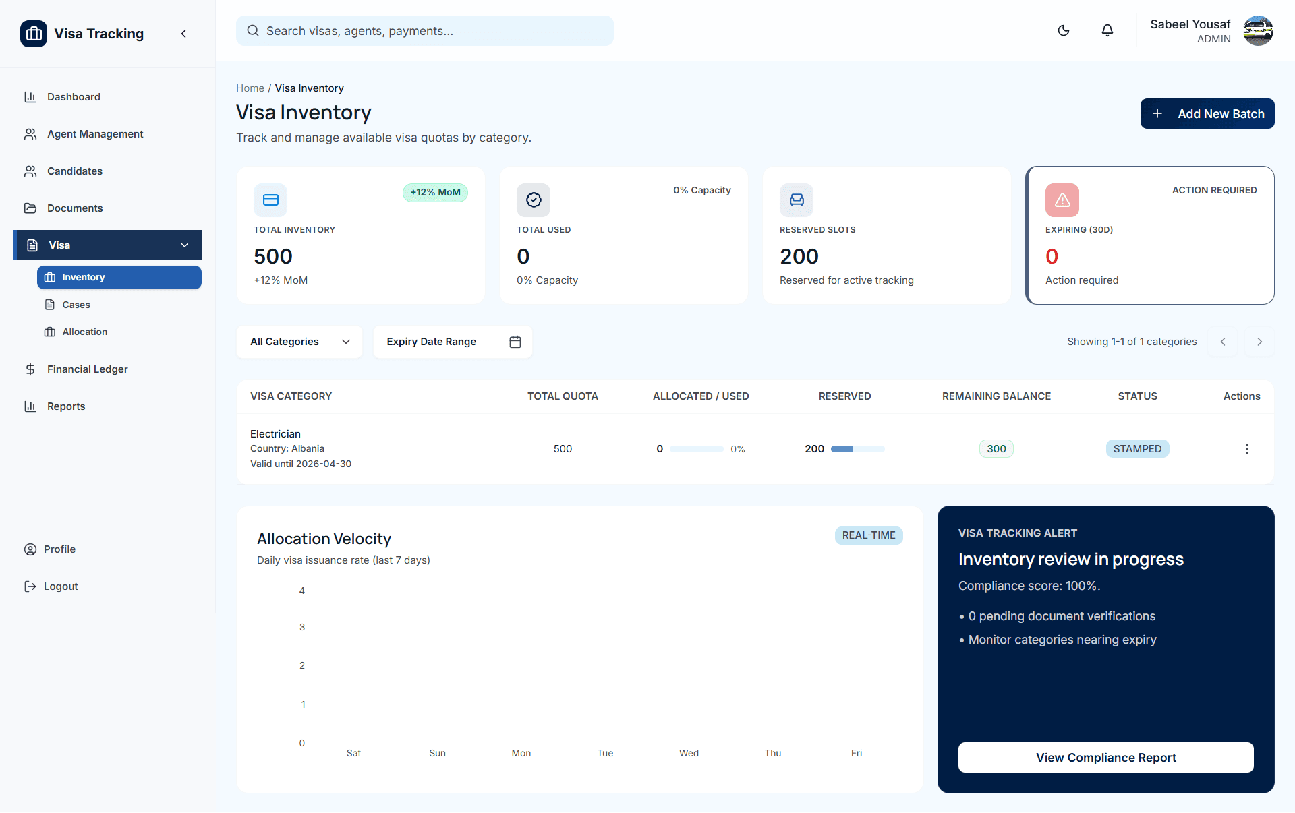Click the 300 remaining balance badge
The image size is (1295, 813).
tap(996, 449)
